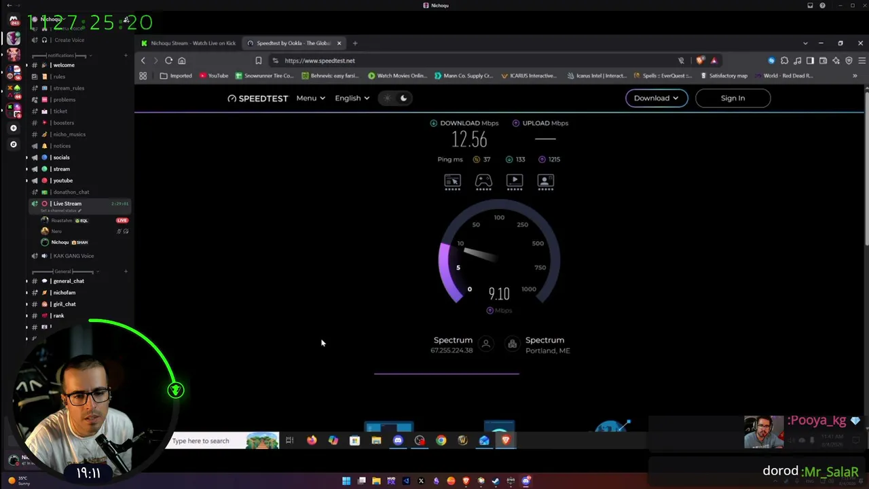Click the Spectrum Portland, ME server
This screenshot has height=489, width=869.
coord(547,345)
